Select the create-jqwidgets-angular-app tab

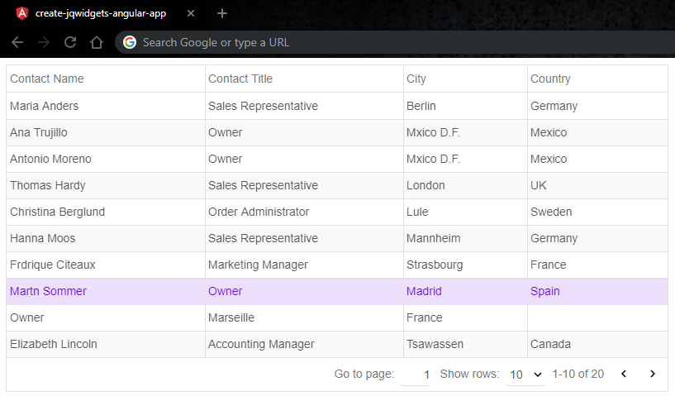click(x=99, y=13)
